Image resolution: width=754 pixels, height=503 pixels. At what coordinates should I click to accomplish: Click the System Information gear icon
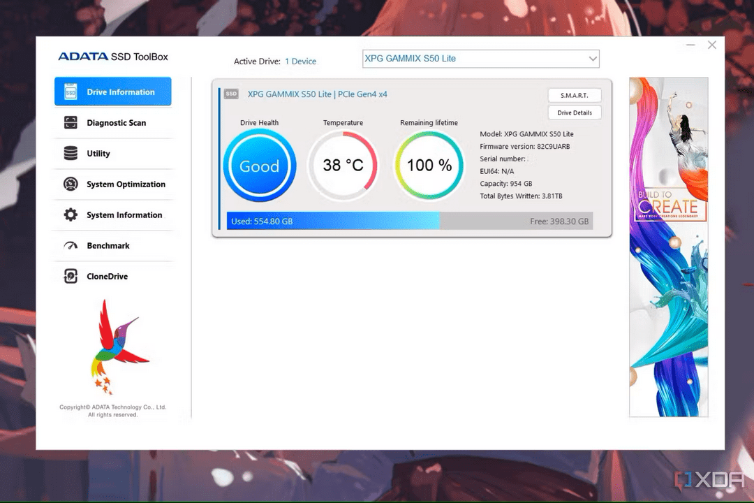tap(71, 215)
